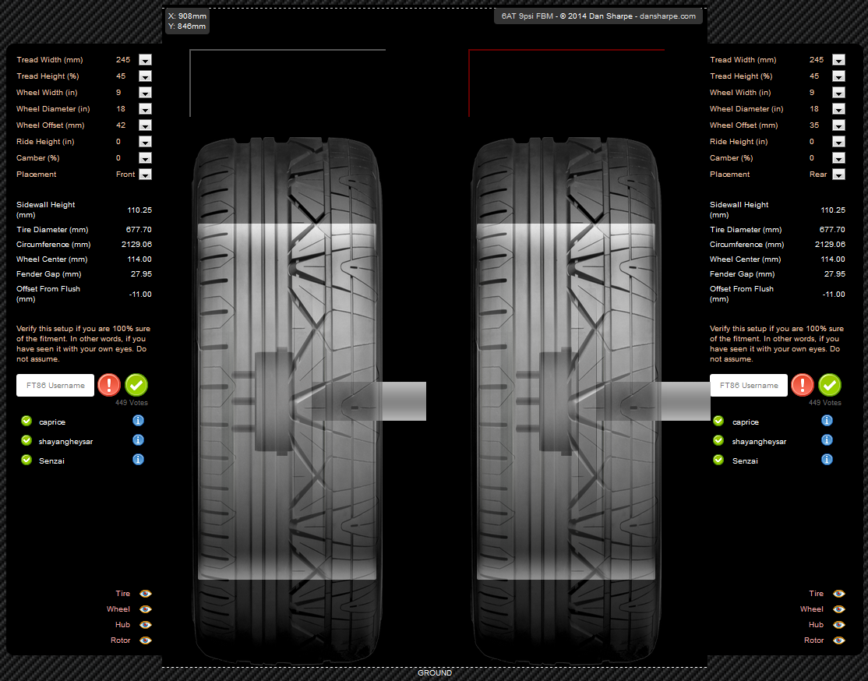This screenshot has width=868, height=681.
Task: Click the Dan Sharpe copyright header text
Action: (598, 16)
